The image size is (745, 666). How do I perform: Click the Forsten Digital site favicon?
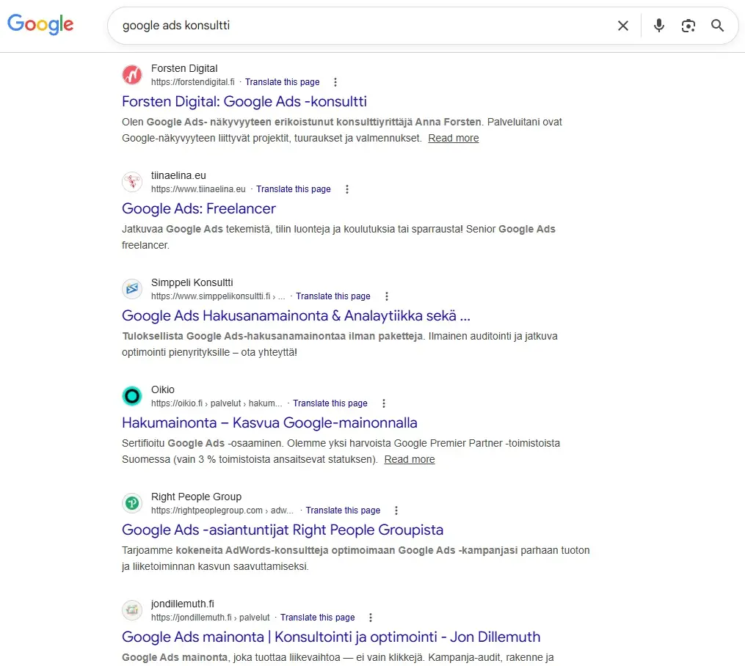[132, 74]
